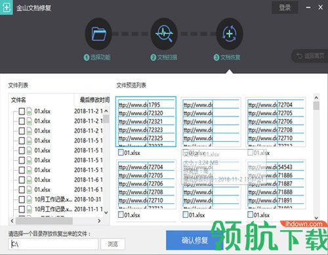This screenshot has height=255, width=328.
Task: Click the 确认修复 confirm repair button
Action: (x=195, y=240)
